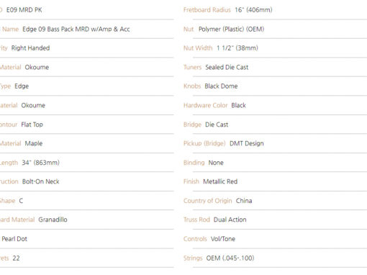Click the Fretboard Radius 16" (406mm) value
Image resolution: width=367 pixels, height=275 pixels.
pyautogui.click(x=253, y=10)
